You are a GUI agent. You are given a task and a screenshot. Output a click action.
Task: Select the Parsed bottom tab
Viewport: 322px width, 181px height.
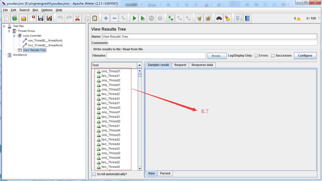pos(165,173)
